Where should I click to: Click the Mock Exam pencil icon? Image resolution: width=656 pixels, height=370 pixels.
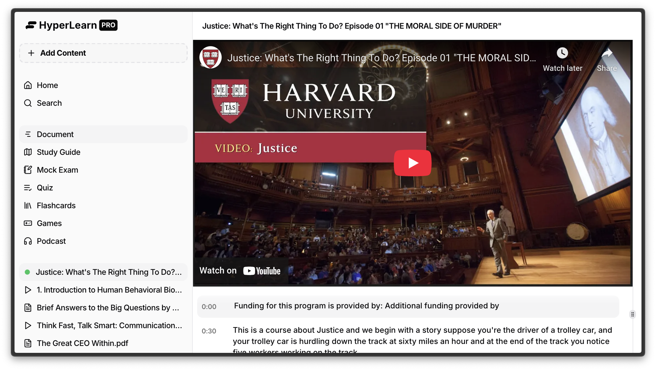(x=28, y=170)
